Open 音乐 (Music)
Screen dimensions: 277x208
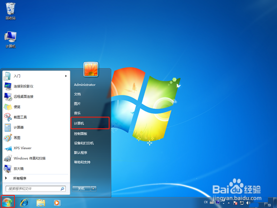pyautogui.click(x=77, y=113)
